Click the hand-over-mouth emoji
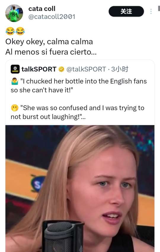 (x=15, y=108)
